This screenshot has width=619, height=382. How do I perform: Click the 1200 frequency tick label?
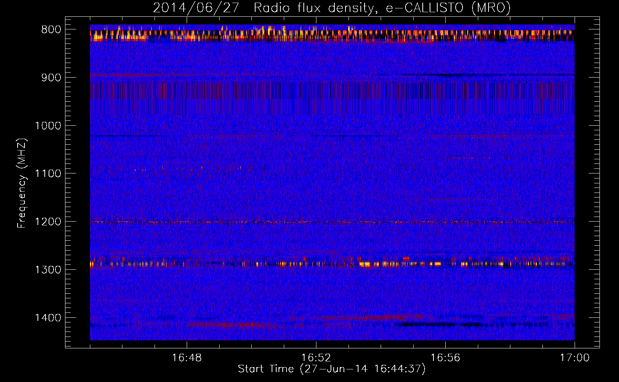click(x=48, y=222)
